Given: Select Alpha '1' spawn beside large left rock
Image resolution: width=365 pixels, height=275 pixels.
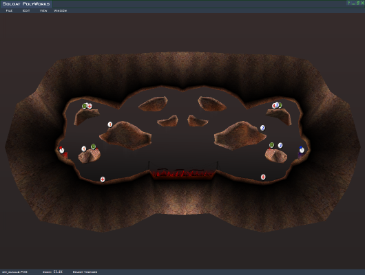Looking at the screenshot, I should pos(110,124).
